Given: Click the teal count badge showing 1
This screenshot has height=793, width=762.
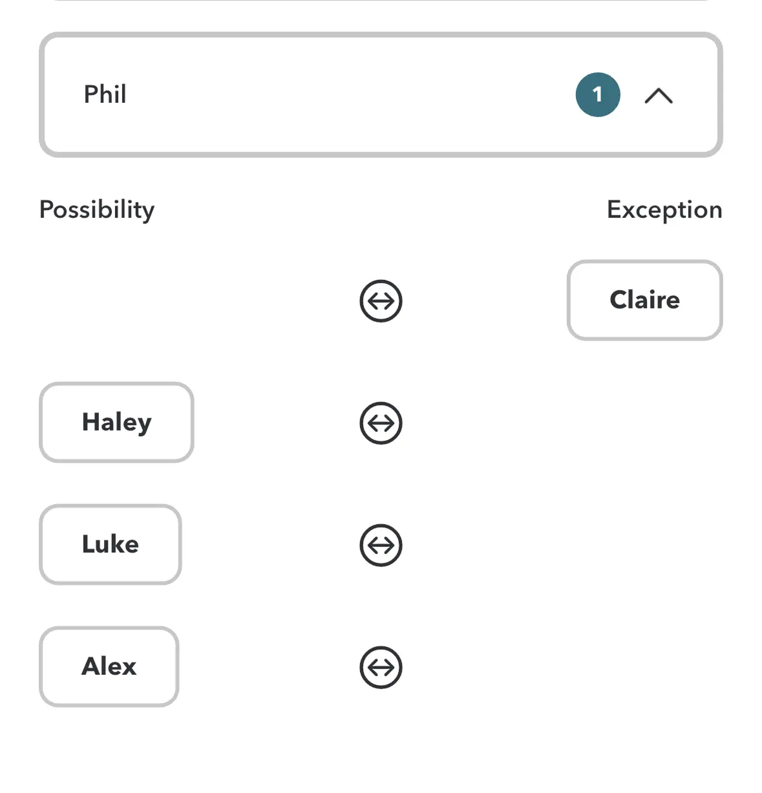Looking at the screenshot, I should coord(598,94).
